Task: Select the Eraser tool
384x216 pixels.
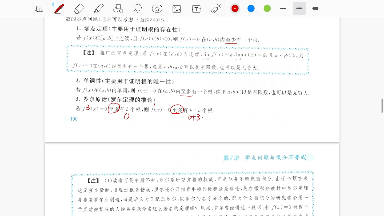Action: pyautogui.click(x=79, y=9)
